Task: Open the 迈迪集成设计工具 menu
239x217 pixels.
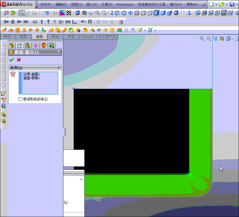Action: click(152, 5)
